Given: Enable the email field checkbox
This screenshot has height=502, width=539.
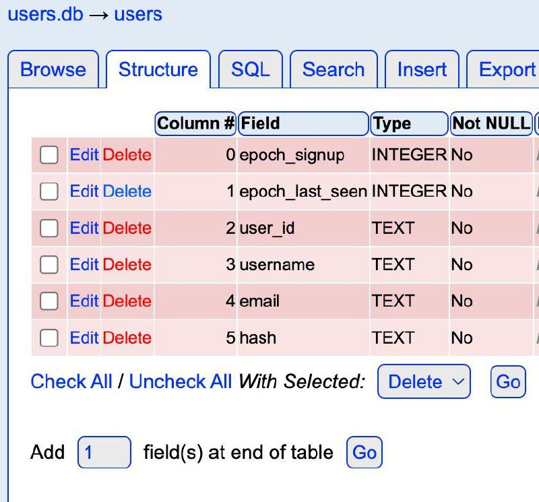Looking at the screenshot, I should tap(49, 301).
